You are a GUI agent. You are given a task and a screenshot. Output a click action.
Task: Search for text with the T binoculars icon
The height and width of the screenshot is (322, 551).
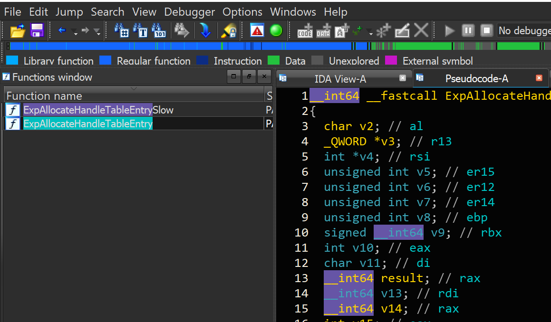coord(140,30)
